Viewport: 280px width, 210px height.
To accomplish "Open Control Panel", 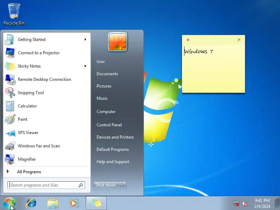I will point(109,125).
